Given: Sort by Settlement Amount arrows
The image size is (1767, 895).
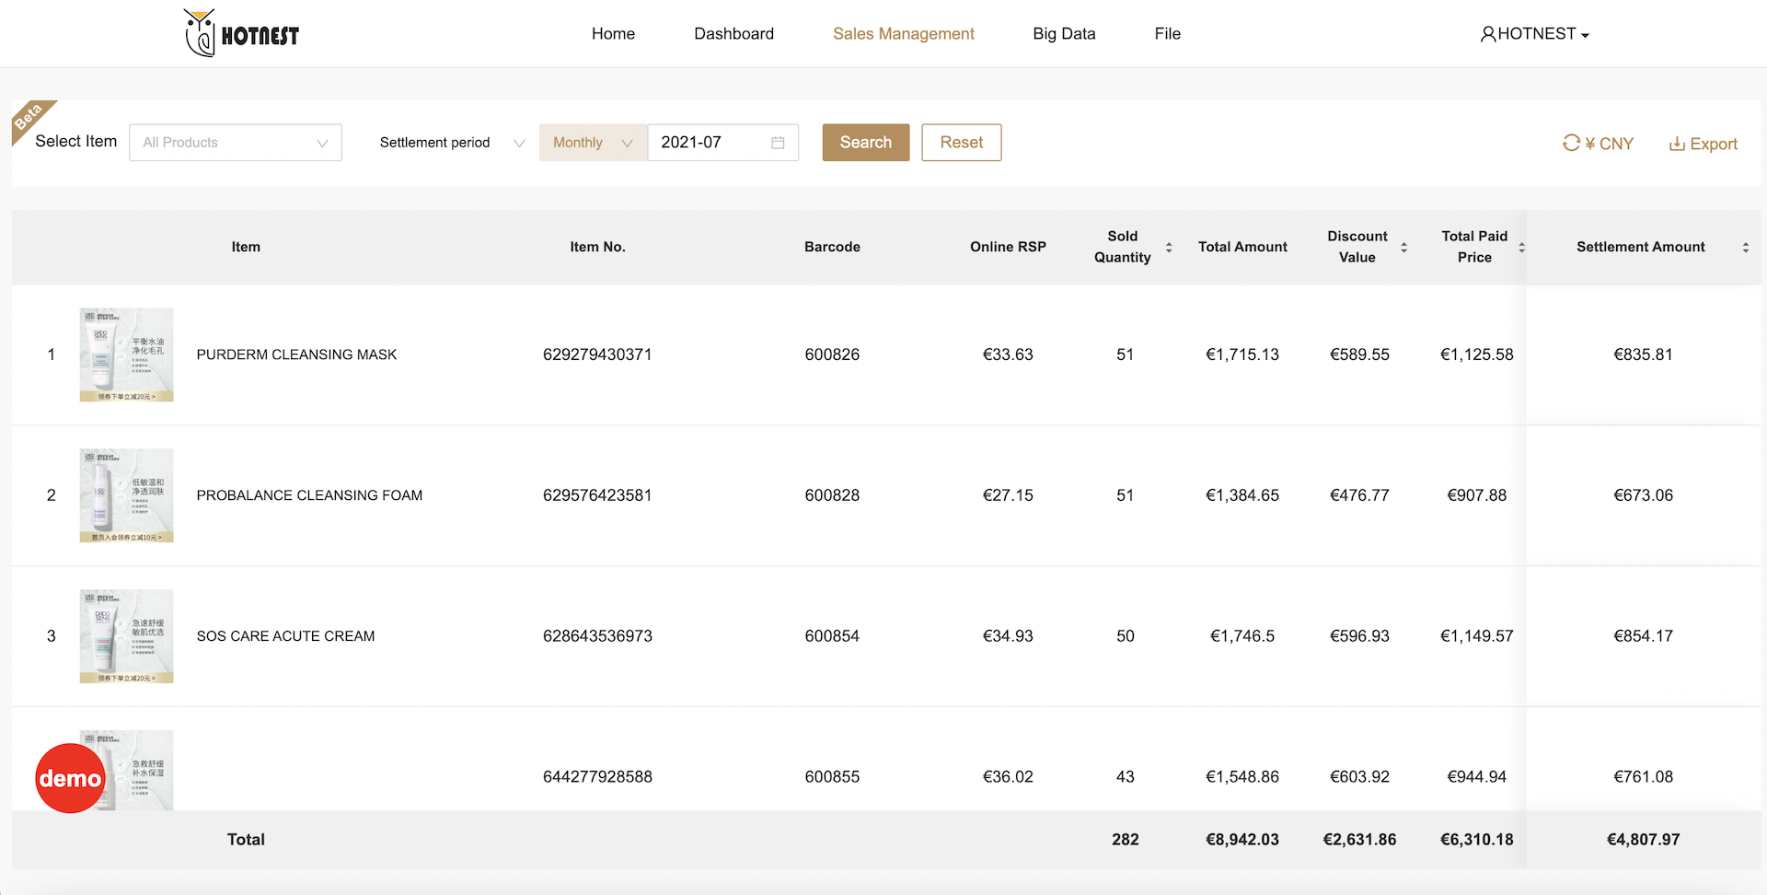Looking at the screenshot, I should coord(1745,247).
